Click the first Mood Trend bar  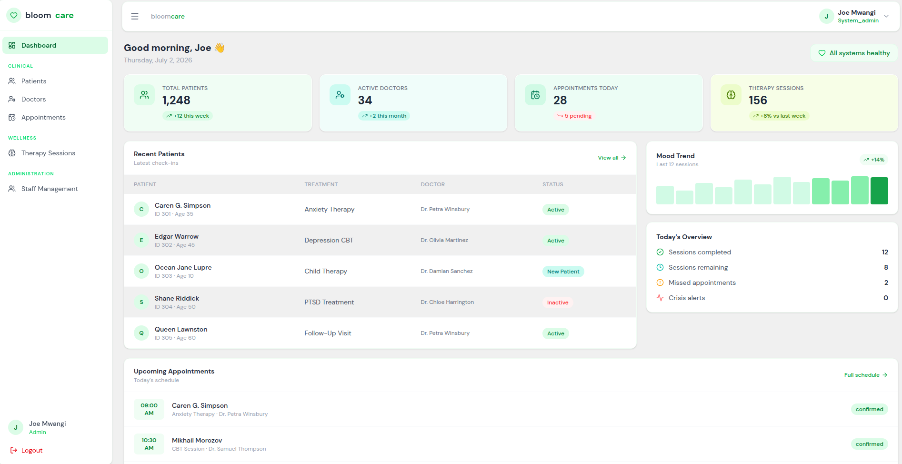(x=665, y=195)
